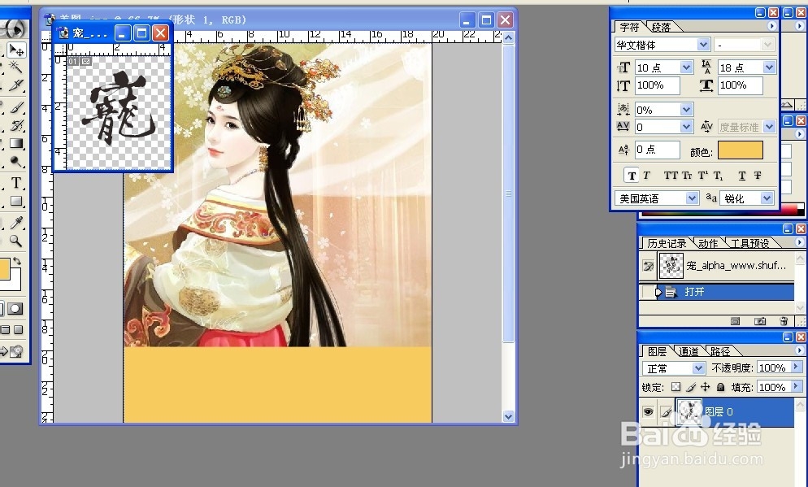Toggle Underline text style
The image size is (808, 487).
[742, 176]
